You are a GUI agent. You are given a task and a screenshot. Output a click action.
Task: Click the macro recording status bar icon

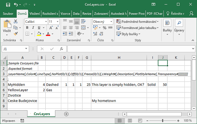point(22,121)
